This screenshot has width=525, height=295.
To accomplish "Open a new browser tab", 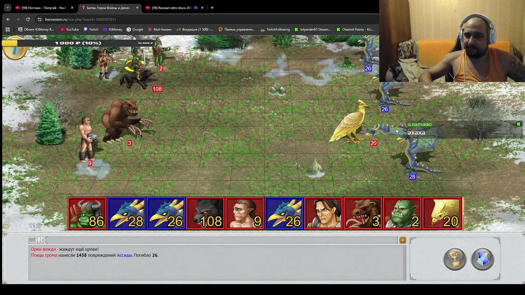I will point(212,8).
